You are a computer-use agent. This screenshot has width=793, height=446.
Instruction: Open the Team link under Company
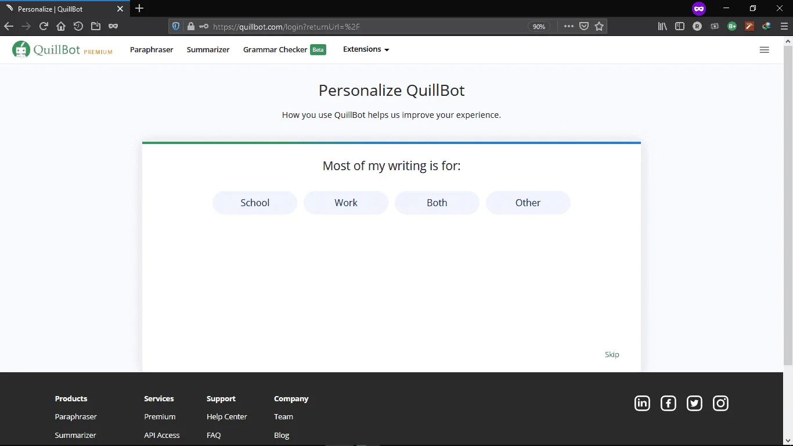283,416
